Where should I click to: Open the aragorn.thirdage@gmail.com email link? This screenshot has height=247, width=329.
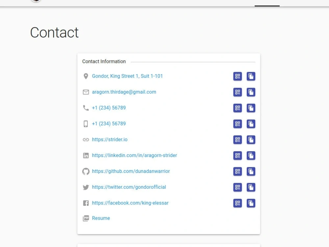point(124,92)
